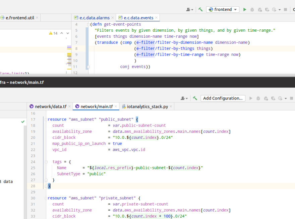This screenshot has height=219, width=295.
Task: Click the stop button in the top toolbar
Action: click(285, 10)
